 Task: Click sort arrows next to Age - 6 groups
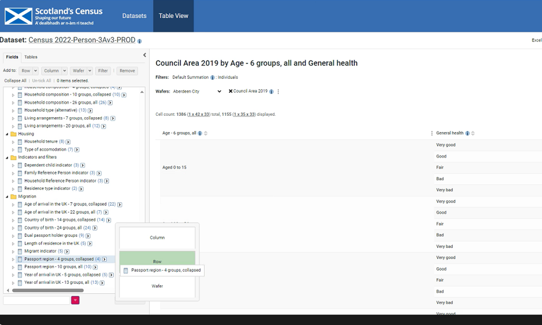coord(205,133)
